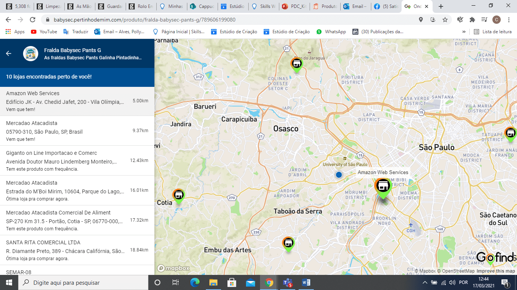Screen dimensions: 517x290
Task: Click the store marker near Embu das Artes
Action: (x=288, y=244)
